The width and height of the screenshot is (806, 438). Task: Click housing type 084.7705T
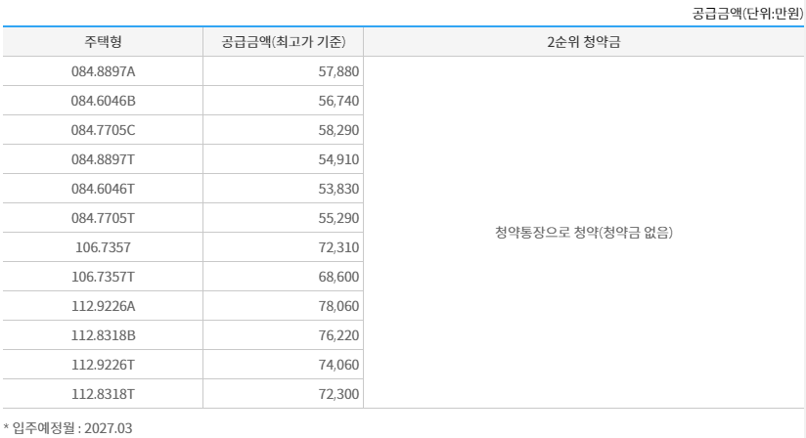tap(103, 218)
